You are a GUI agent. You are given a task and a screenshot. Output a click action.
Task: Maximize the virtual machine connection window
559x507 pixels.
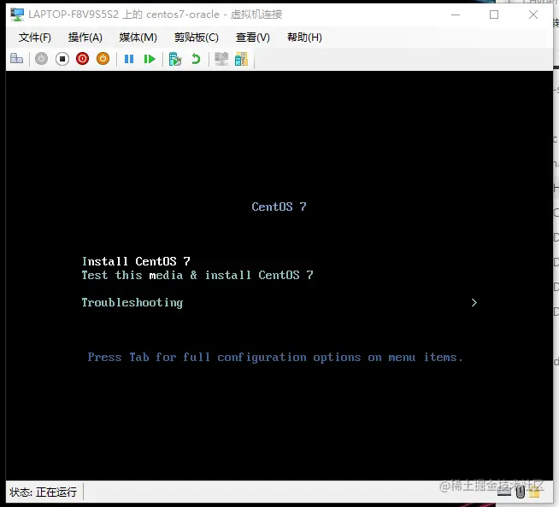point(494,15)
